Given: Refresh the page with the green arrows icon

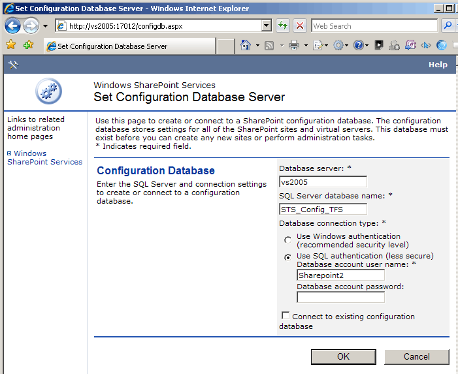Looking at the screenshot, I should coord(282,25).
